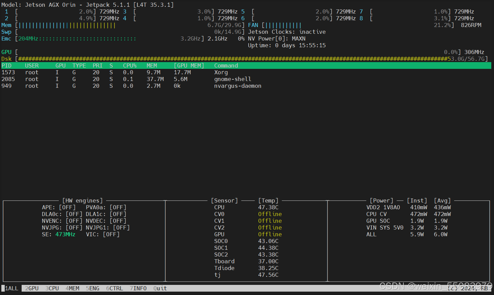
Task: Click the CPU temperature 47.38C
Action: pos(268,207)
